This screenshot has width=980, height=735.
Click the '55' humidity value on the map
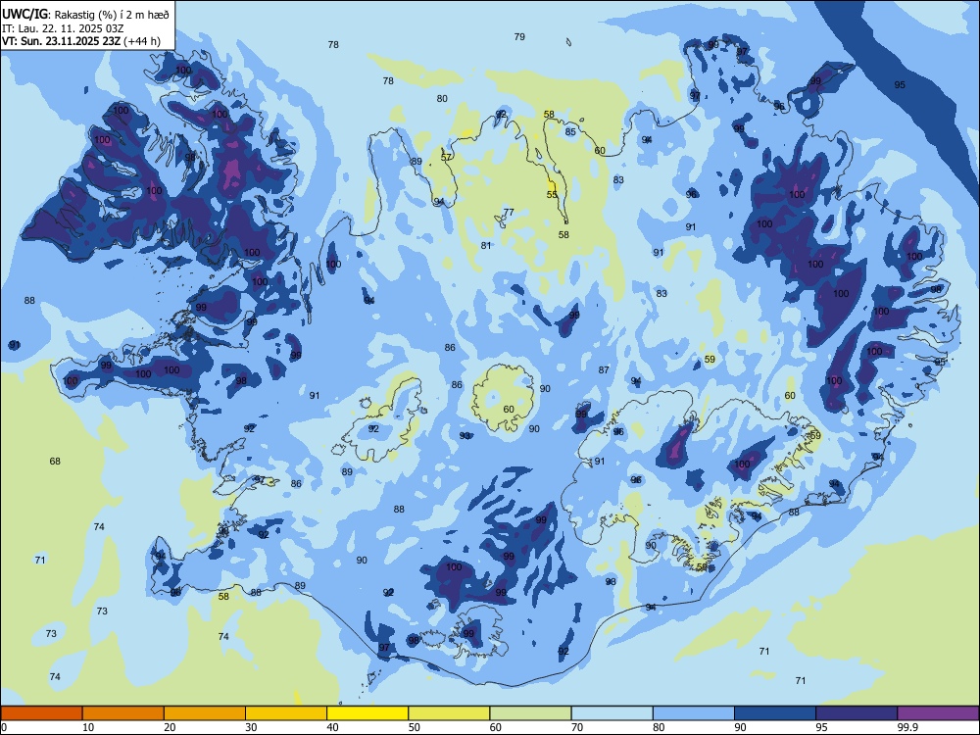(552, 194)
